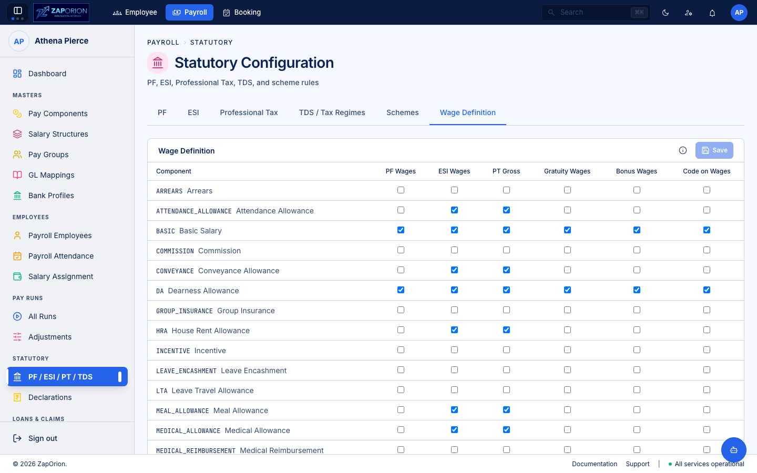Open the Professional Tax tab
This screenshot has height=473, width=757.
(249, 112)
